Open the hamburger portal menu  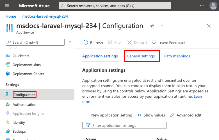pyautogui.click(x=7, y=6)
